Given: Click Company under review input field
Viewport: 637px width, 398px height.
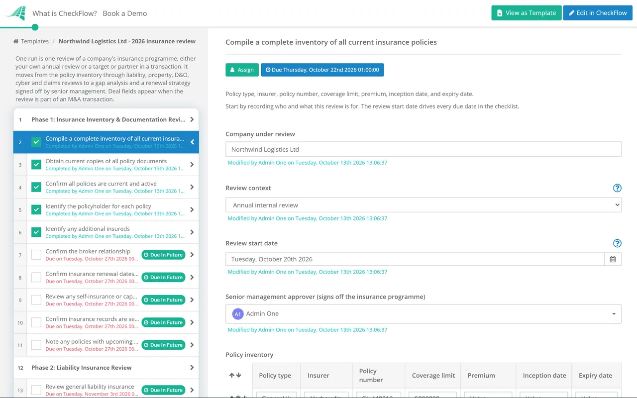Looking at the screenshot, I should coord(424,149).
